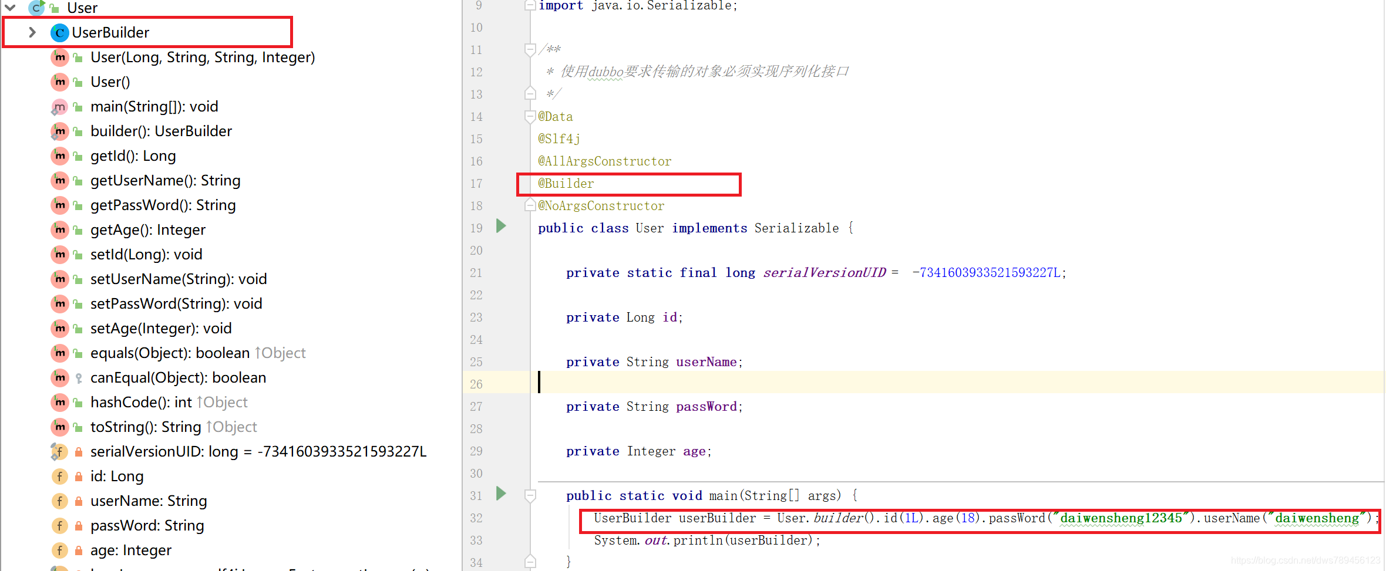Select the User() no-arg constructor row
Screen dimensions: 1386x571
(110, 82)
